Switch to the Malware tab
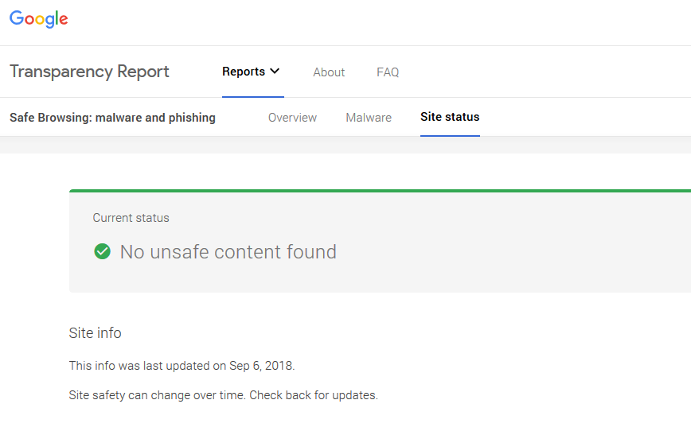The height and width of the screenshot is (431, 691). tap(369, 118)
